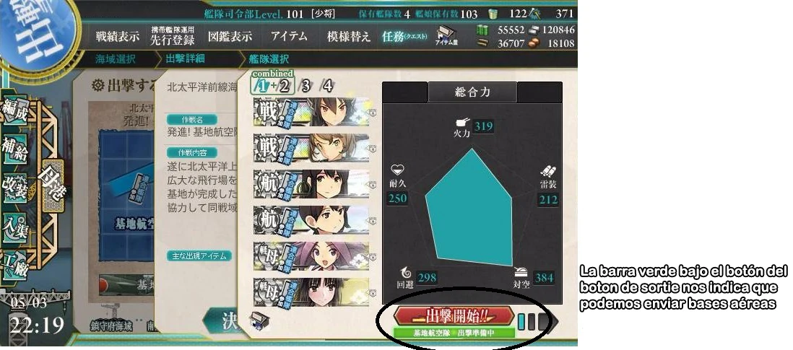The image size is (793, 350).
Task: Open the 入渠 docking side icon
Action: [x=15, y=229]
